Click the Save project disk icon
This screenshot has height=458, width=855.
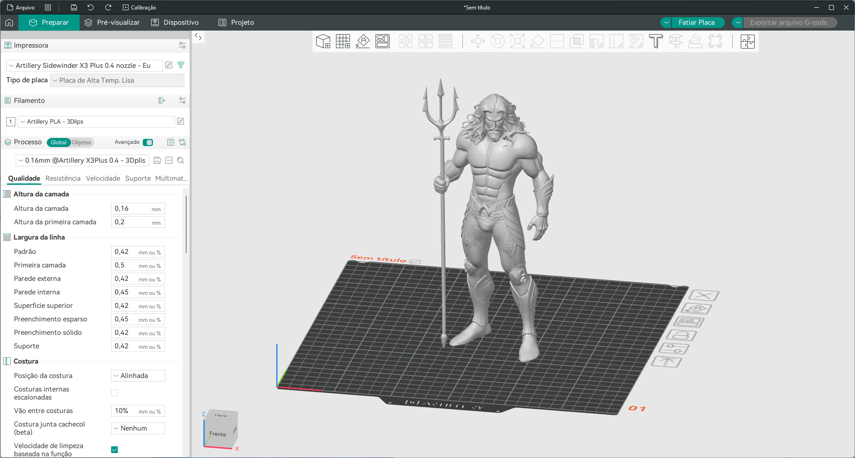74,7
